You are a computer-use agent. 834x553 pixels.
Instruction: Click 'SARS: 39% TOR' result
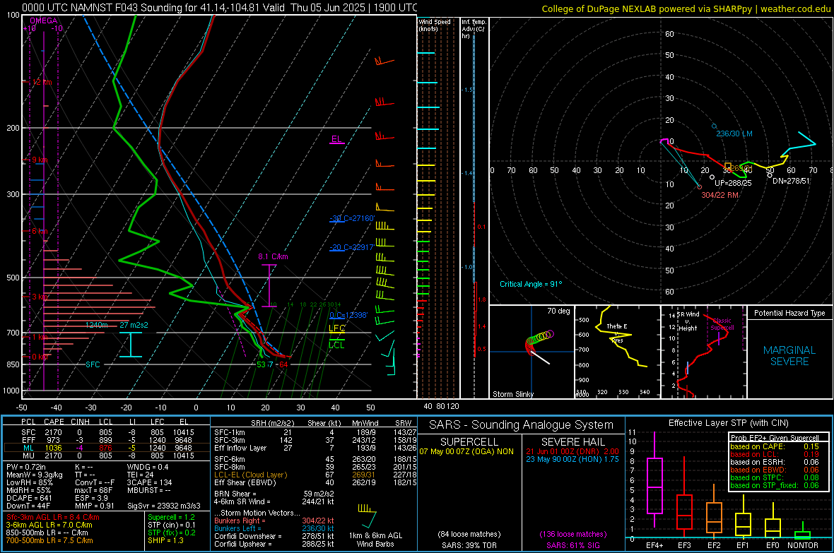click(469, 545)
